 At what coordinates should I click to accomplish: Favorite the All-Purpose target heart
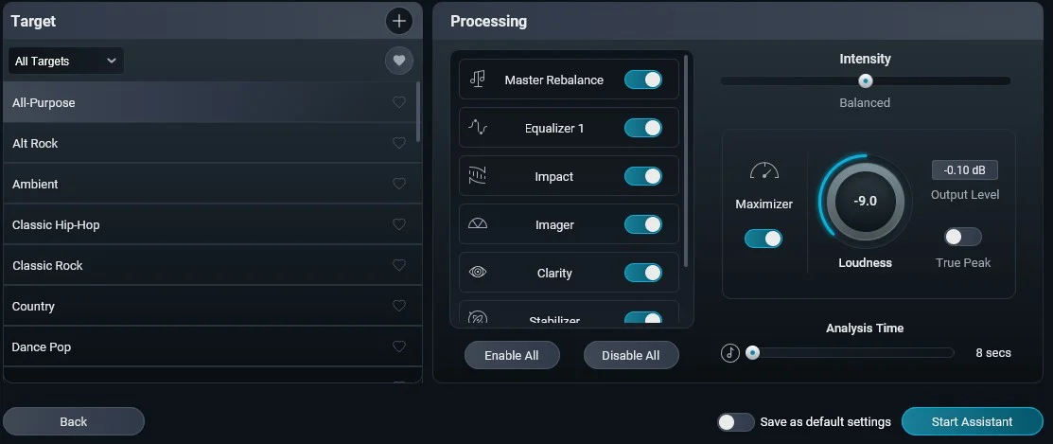pos(399,102)
